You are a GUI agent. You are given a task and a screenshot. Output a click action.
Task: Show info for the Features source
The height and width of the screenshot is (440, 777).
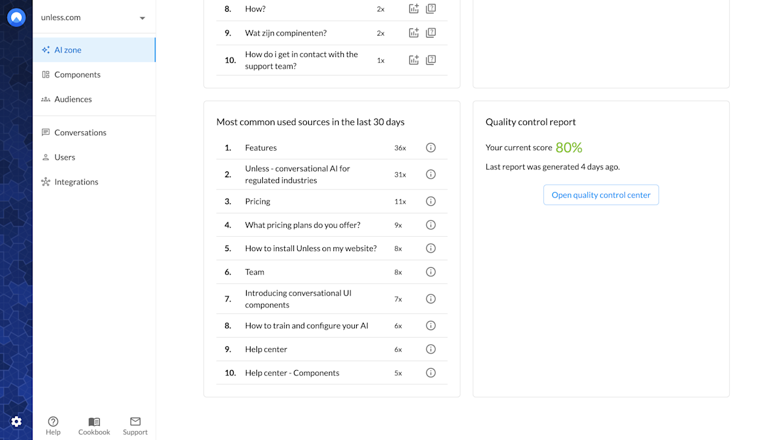click(431, 148)
